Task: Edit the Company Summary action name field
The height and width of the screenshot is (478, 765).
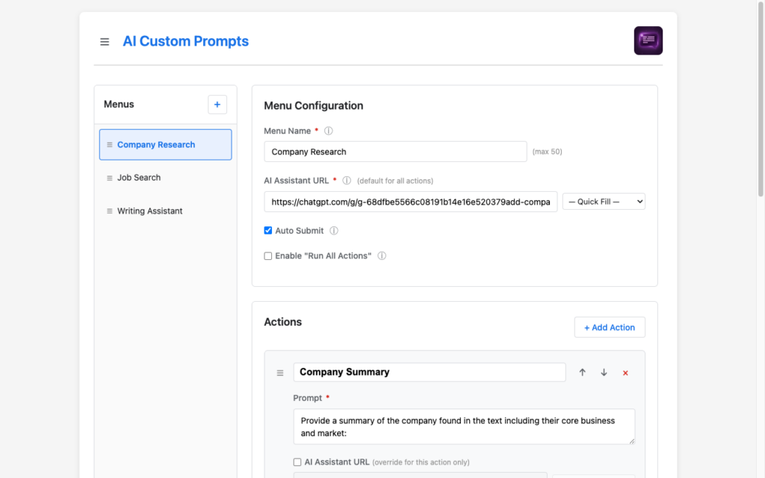Action: point(430,372)
